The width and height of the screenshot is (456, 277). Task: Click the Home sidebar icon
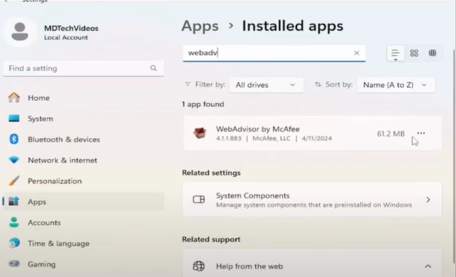coord(14,98)
